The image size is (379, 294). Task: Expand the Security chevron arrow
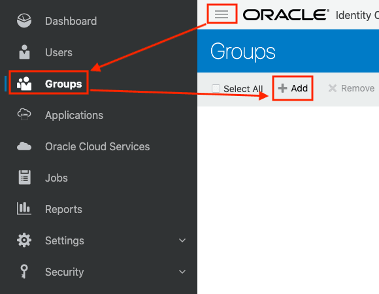[x=182, y=272]
